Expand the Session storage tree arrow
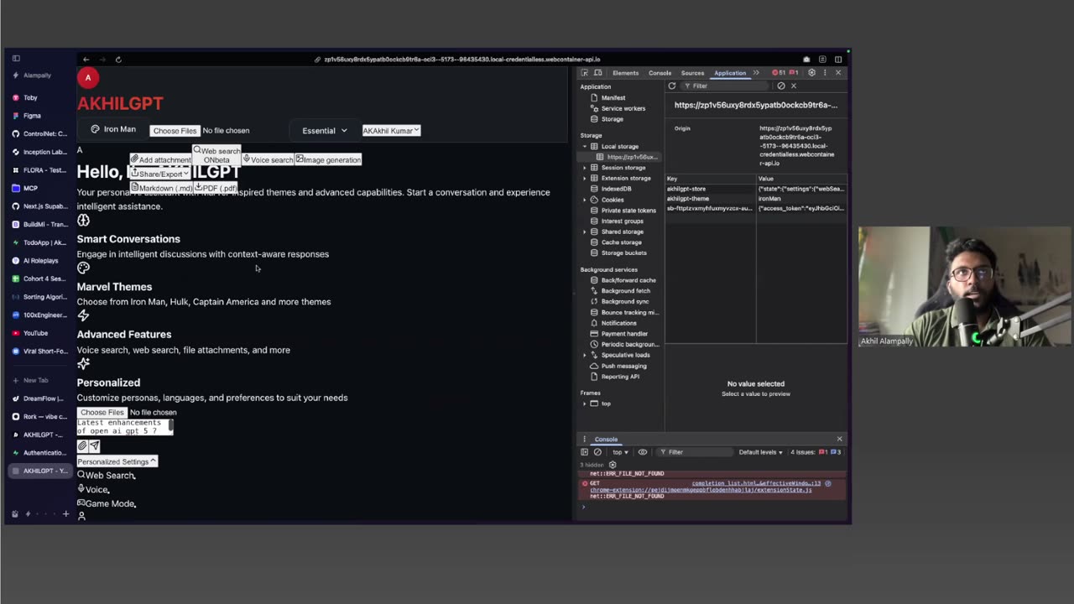This screenshot has height=604, width=1074. (585, 168)
